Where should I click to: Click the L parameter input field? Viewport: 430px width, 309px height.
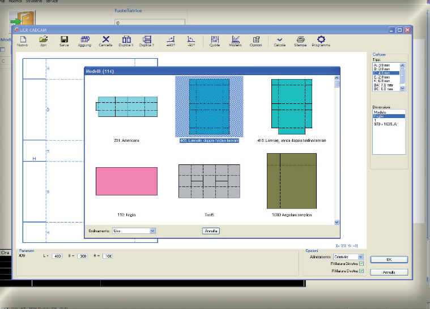(x=57, y=256)
